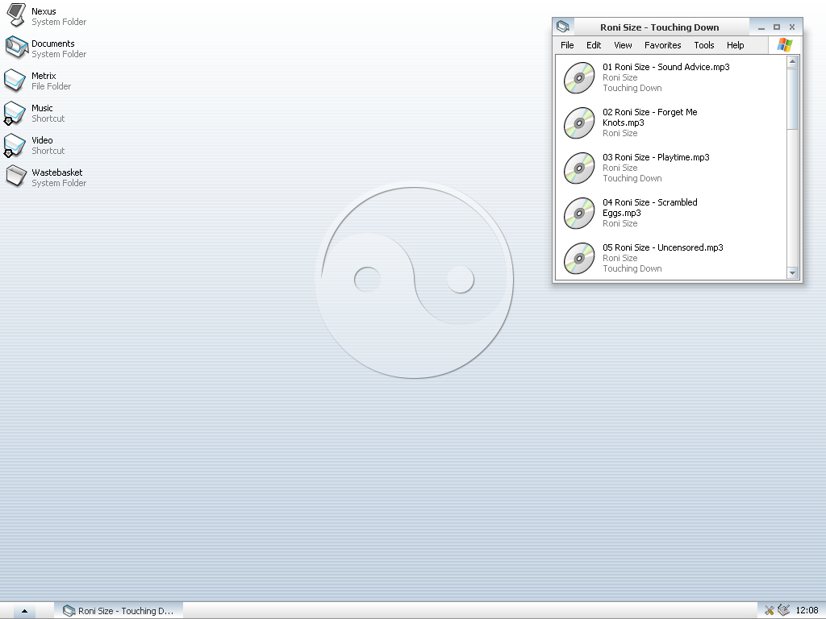
Task: Open the Help menu
Action: (736, 45)
